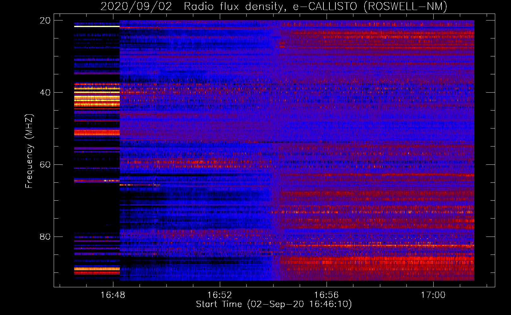Click the plot title 'Radio flux density, e-CALLISTO (ROSWELL-NM)'
This screenshot has width=511, height=315.
pyautogui.click(x=316, y=6)
